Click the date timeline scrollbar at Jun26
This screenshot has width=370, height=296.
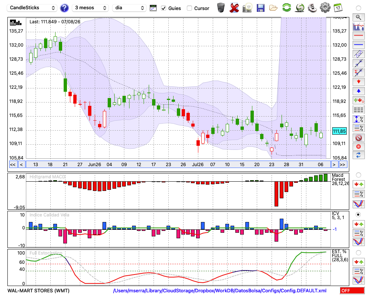coord(94,165)
